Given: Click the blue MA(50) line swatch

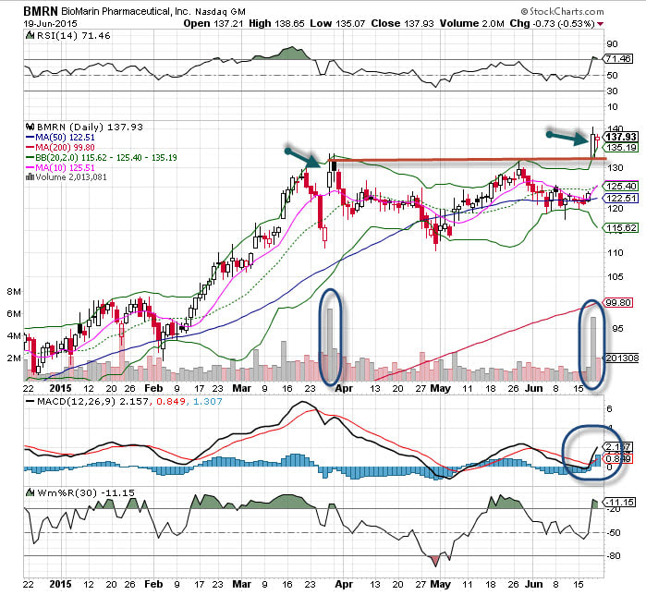Looking at the screenshot, I should [x=30, y=138].
